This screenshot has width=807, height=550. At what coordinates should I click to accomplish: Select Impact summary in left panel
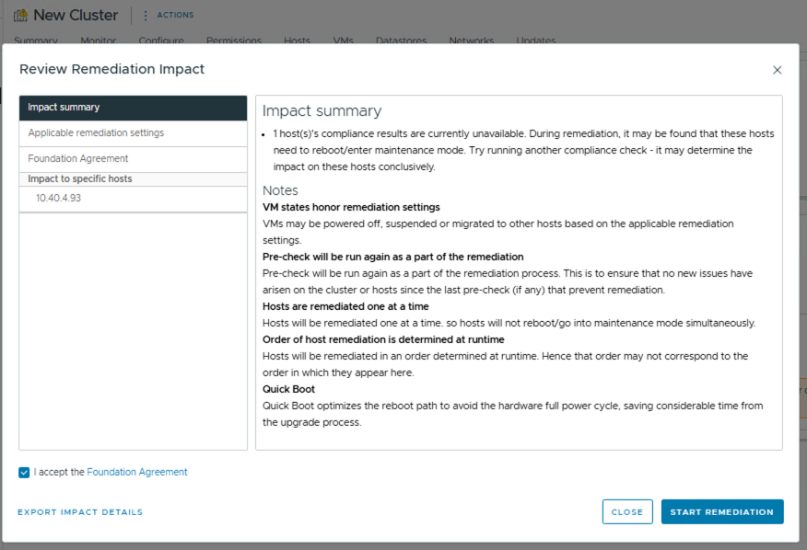click(x=133, y=108)
